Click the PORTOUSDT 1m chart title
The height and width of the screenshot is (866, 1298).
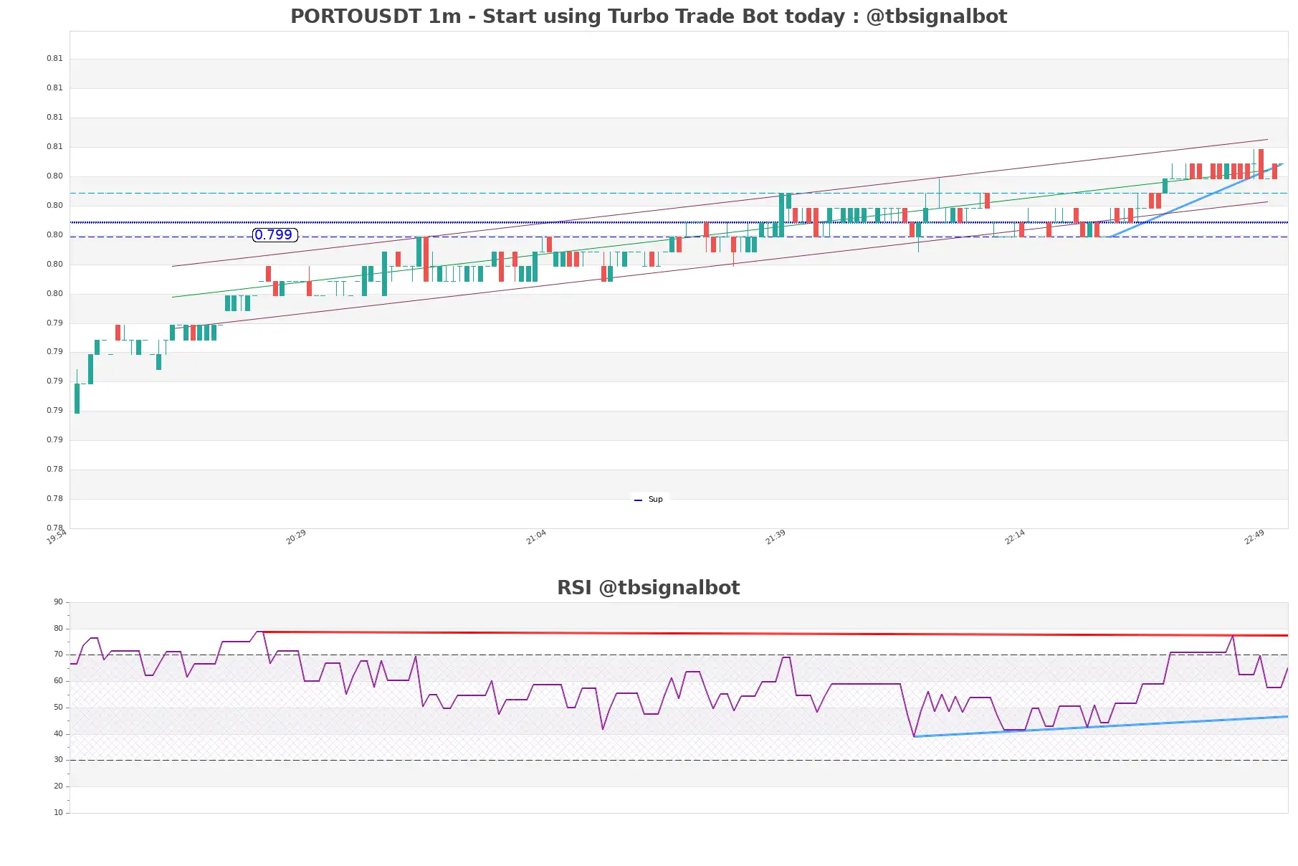pos(649,16)
